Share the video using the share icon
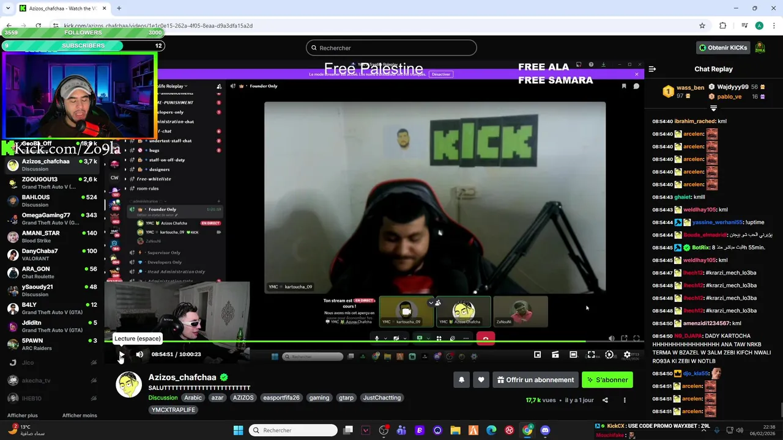The width and height of the screenshot is (783, 440). pos(605,400)
